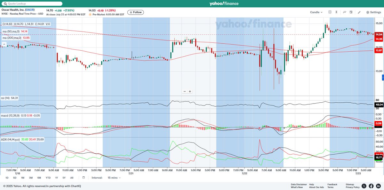Select the YTD range
Viewport: 384px width, 190px height.
coord(48,178)
